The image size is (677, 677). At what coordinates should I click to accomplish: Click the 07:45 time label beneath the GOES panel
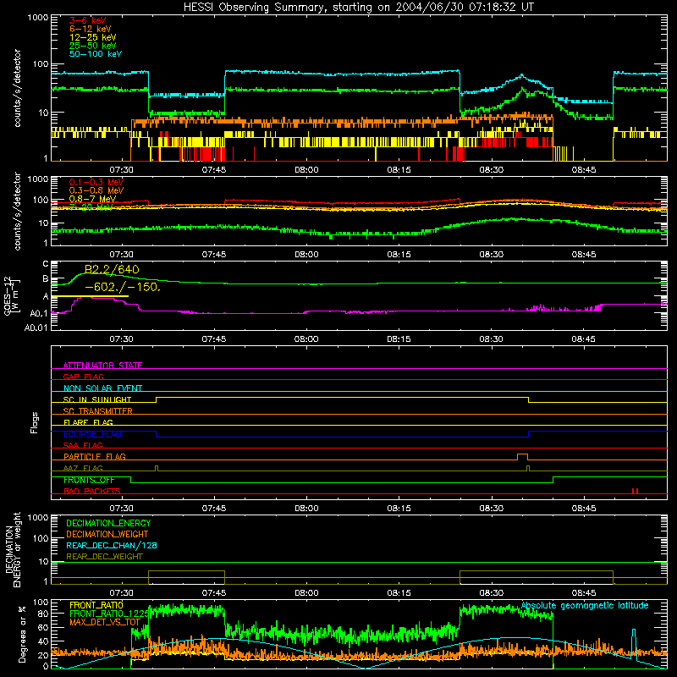point(214,339)
